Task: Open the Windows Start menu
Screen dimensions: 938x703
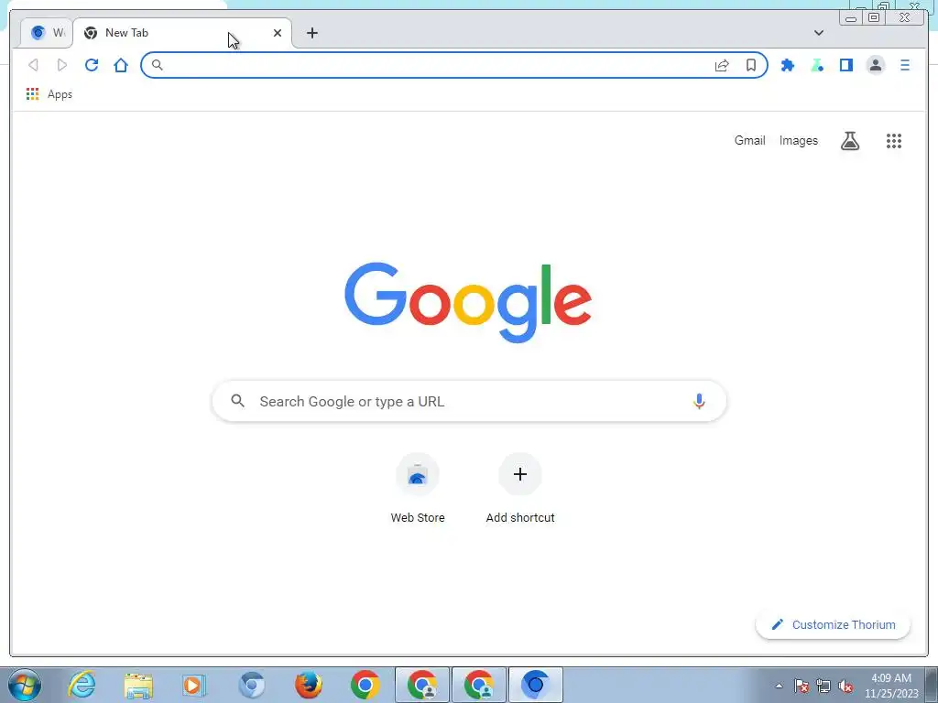Action: click(x=24, y=685)
